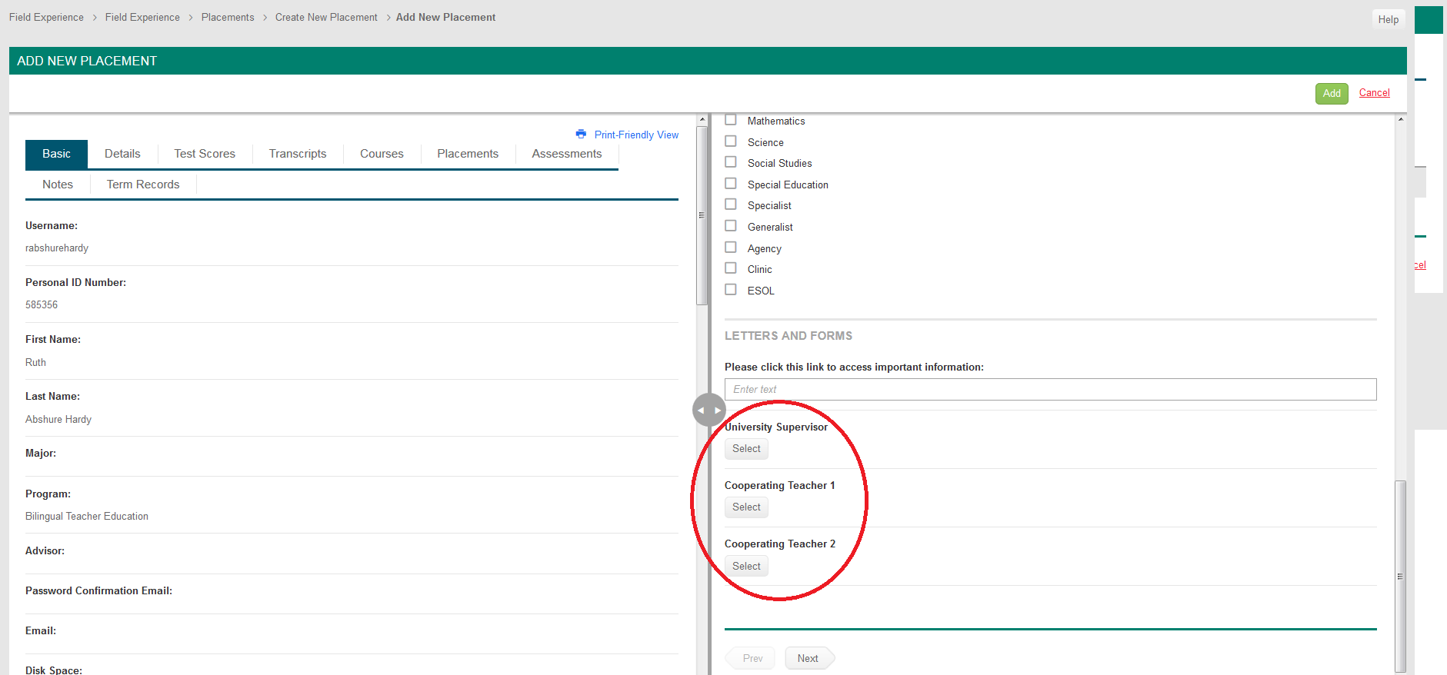This screenshot has width=1447, height=675.
Task: Enable the ESOL checkbox
Action: pos(731,290)
